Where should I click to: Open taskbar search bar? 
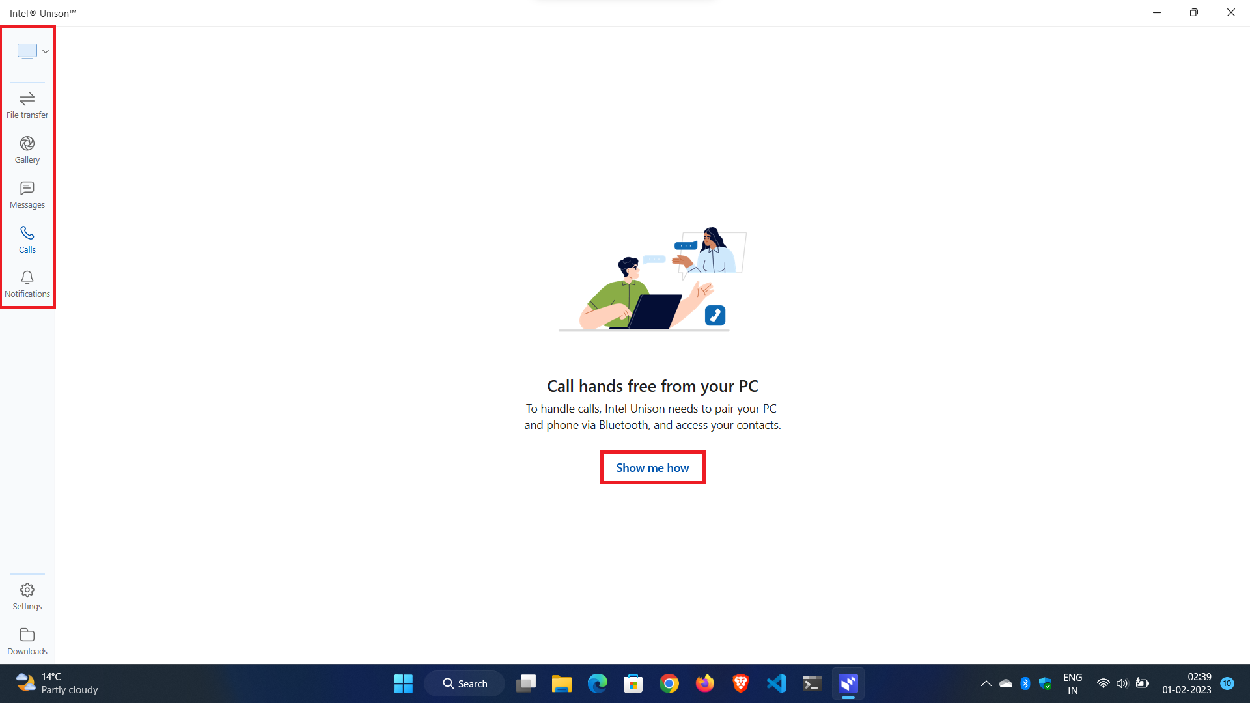[x=465, y=683]
